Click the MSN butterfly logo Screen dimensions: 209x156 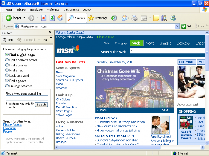[x=68, y=50]
